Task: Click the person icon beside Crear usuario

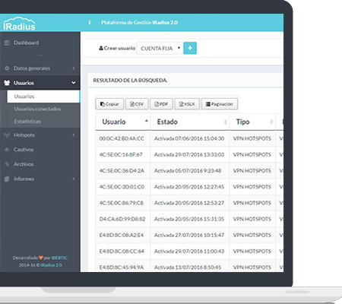Action: coord(101,48)
